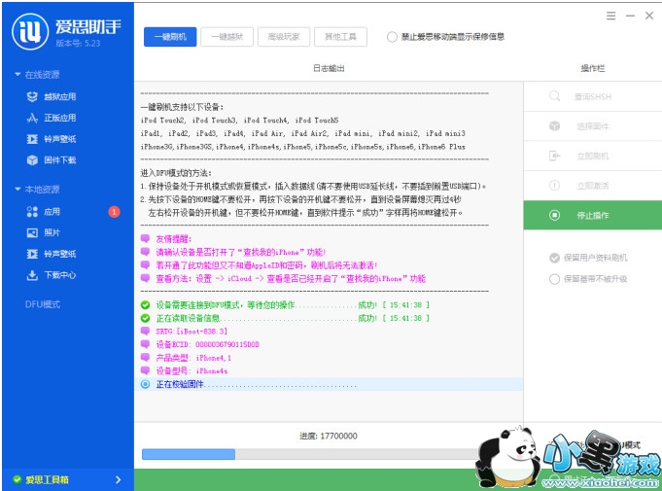Click the 停止操作 stop icon
662x491 pixels.
click(554, 215)
